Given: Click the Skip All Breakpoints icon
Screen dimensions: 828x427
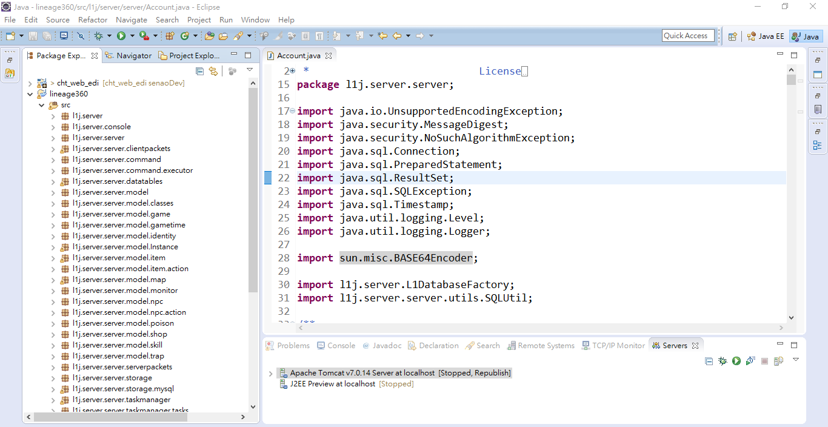Looking at the screenshot, I should point(81,36).
